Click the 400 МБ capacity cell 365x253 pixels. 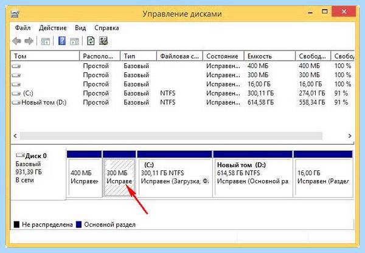point(258,66)
